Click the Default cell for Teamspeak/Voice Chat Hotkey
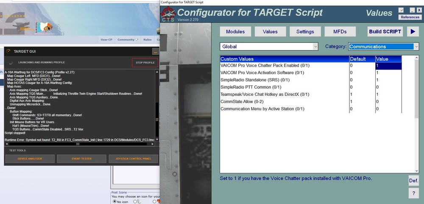The image size is (424, 204). point(363,95)
